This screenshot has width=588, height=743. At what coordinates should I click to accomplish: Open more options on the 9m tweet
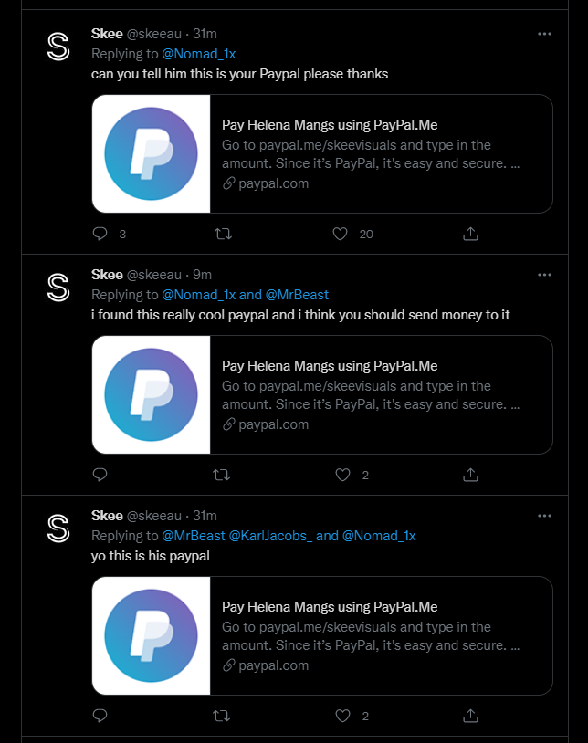(x=544, y=275)
